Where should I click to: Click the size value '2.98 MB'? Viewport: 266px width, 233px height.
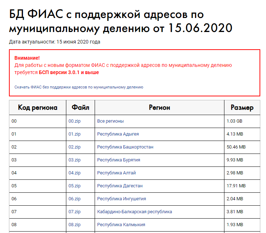(x=235, y=173)
